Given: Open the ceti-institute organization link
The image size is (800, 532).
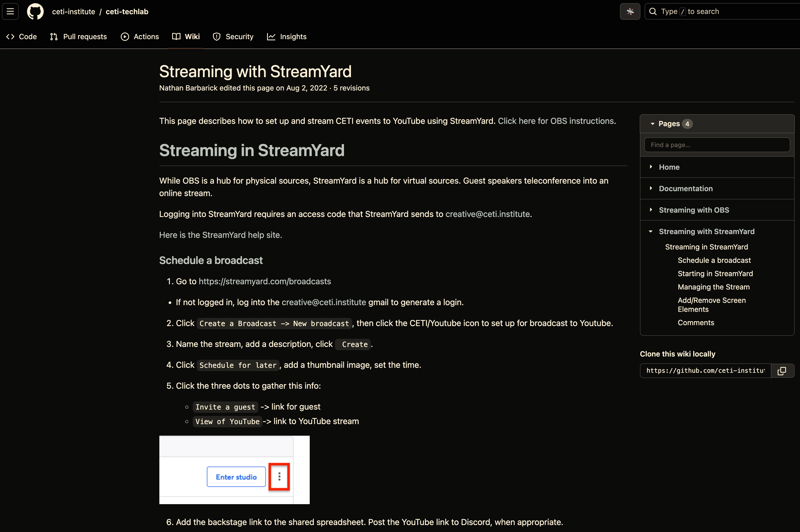Looking at the screenshot, I should (74, 12).
